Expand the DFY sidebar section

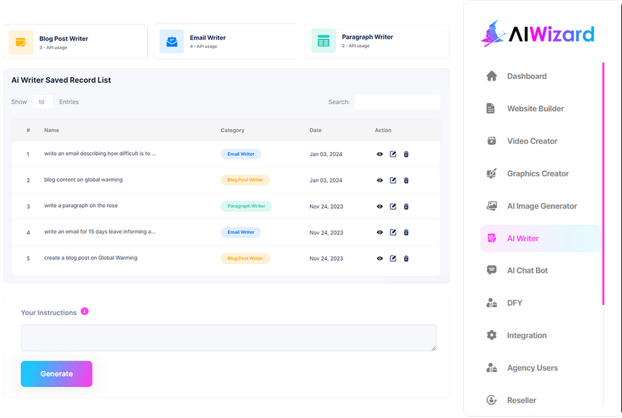pyautogui.click(x=514, y=303)
